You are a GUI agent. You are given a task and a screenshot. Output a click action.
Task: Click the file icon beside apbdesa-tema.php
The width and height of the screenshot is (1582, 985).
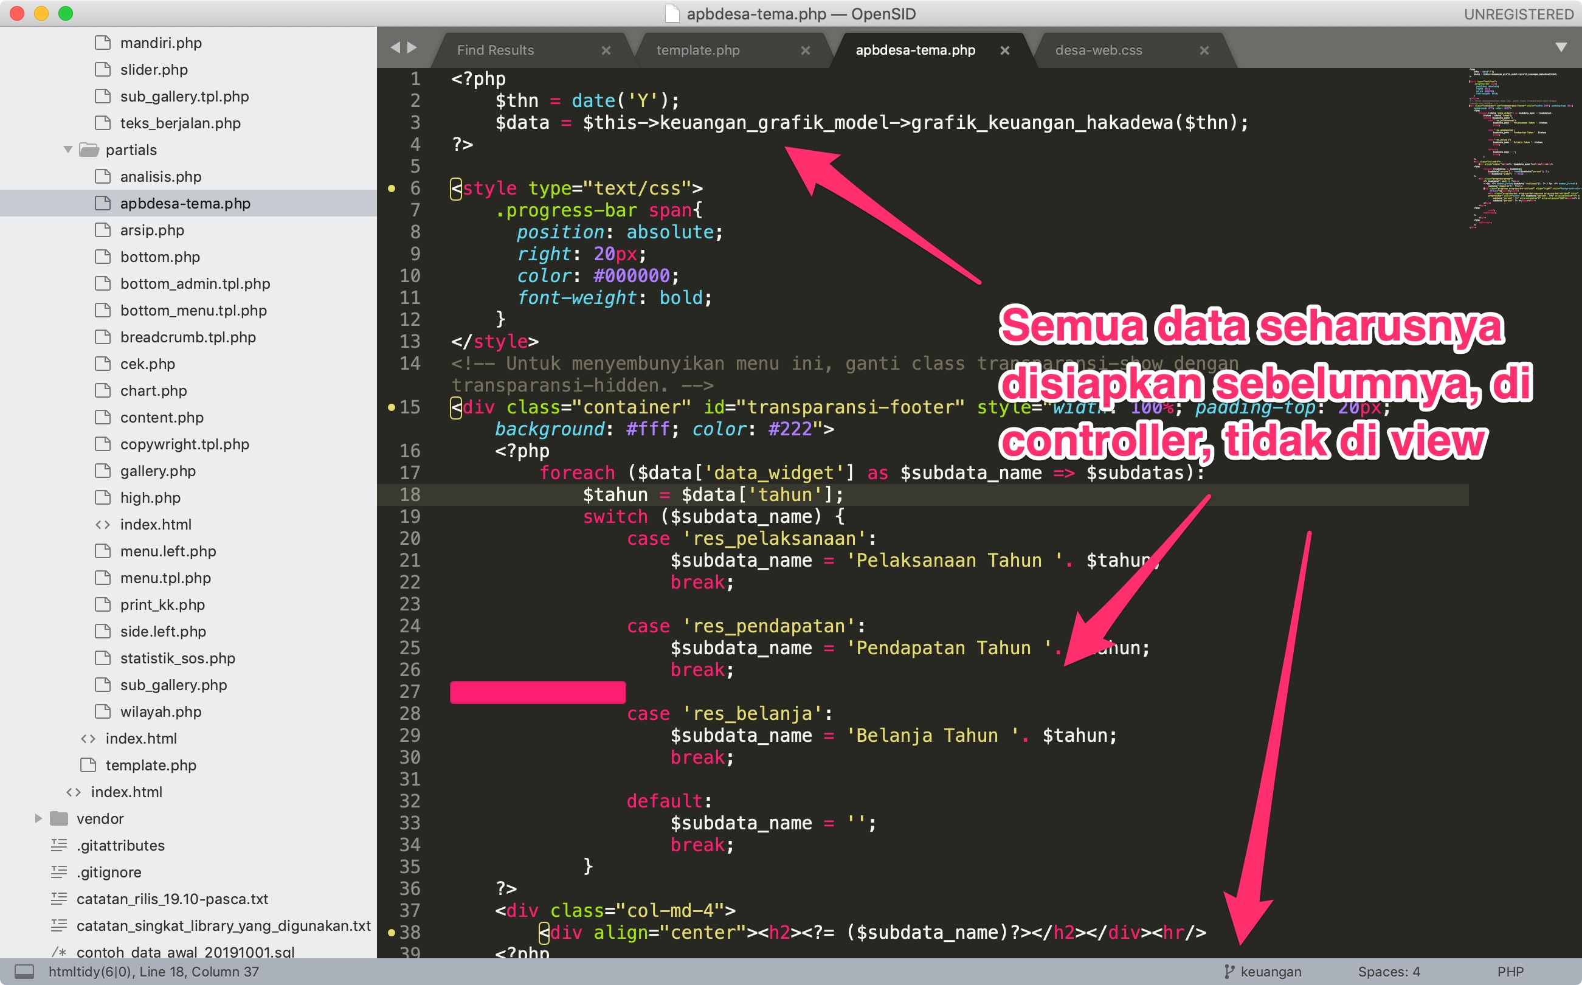pyautogui.click(x=102, y=202)
